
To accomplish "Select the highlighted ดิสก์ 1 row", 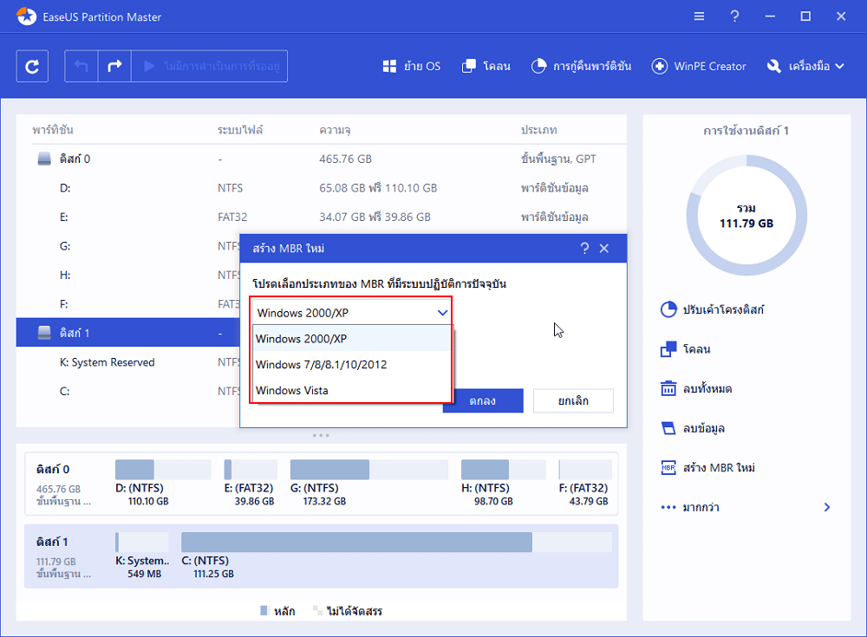I will pyautogui.click(x=127, y=333).
